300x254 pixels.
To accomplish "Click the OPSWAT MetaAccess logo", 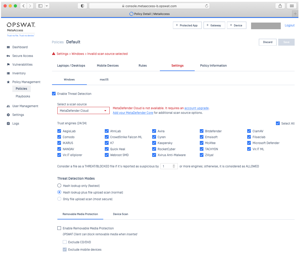I will coord(21,29).
